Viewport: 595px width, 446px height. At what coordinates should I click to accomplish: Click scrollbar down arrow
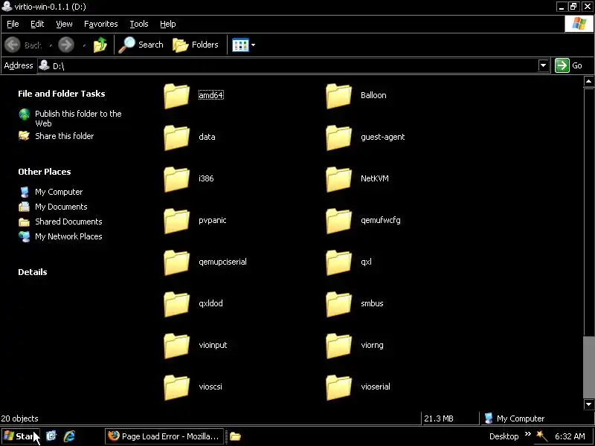point(588,404)
